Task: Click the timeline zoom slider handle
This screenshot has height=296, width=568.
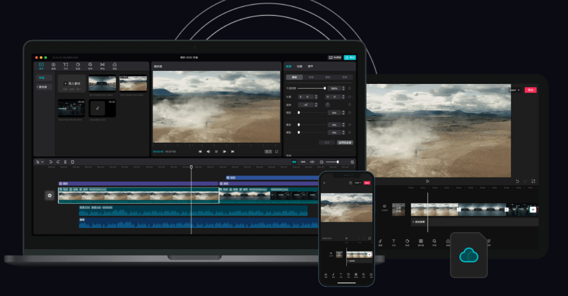Action: 337,162
